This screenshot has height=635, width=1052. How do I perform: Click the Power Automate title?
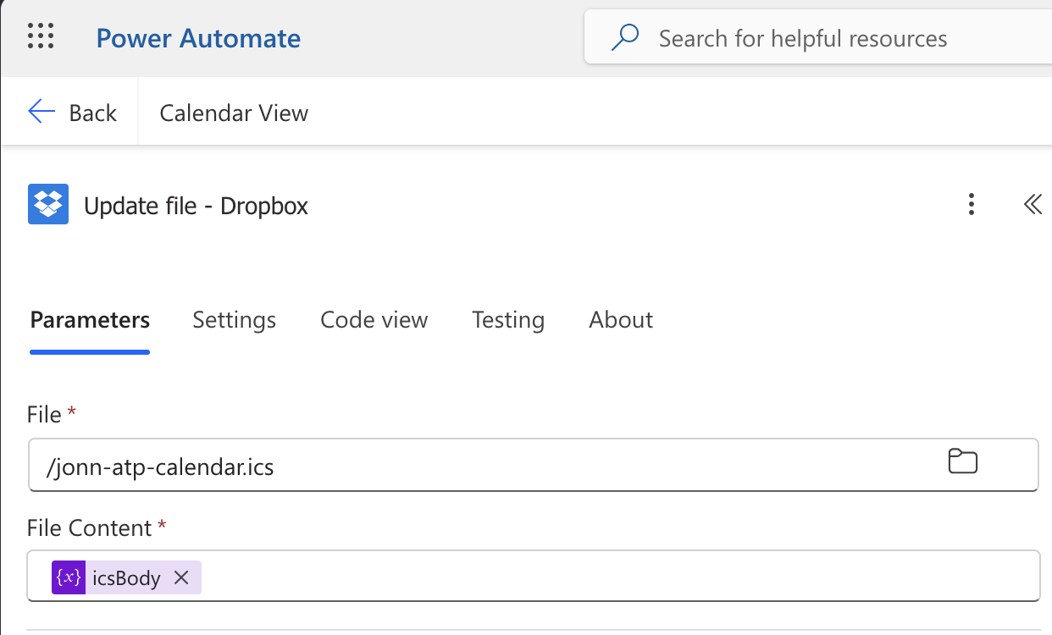click(x=198, y=38)
